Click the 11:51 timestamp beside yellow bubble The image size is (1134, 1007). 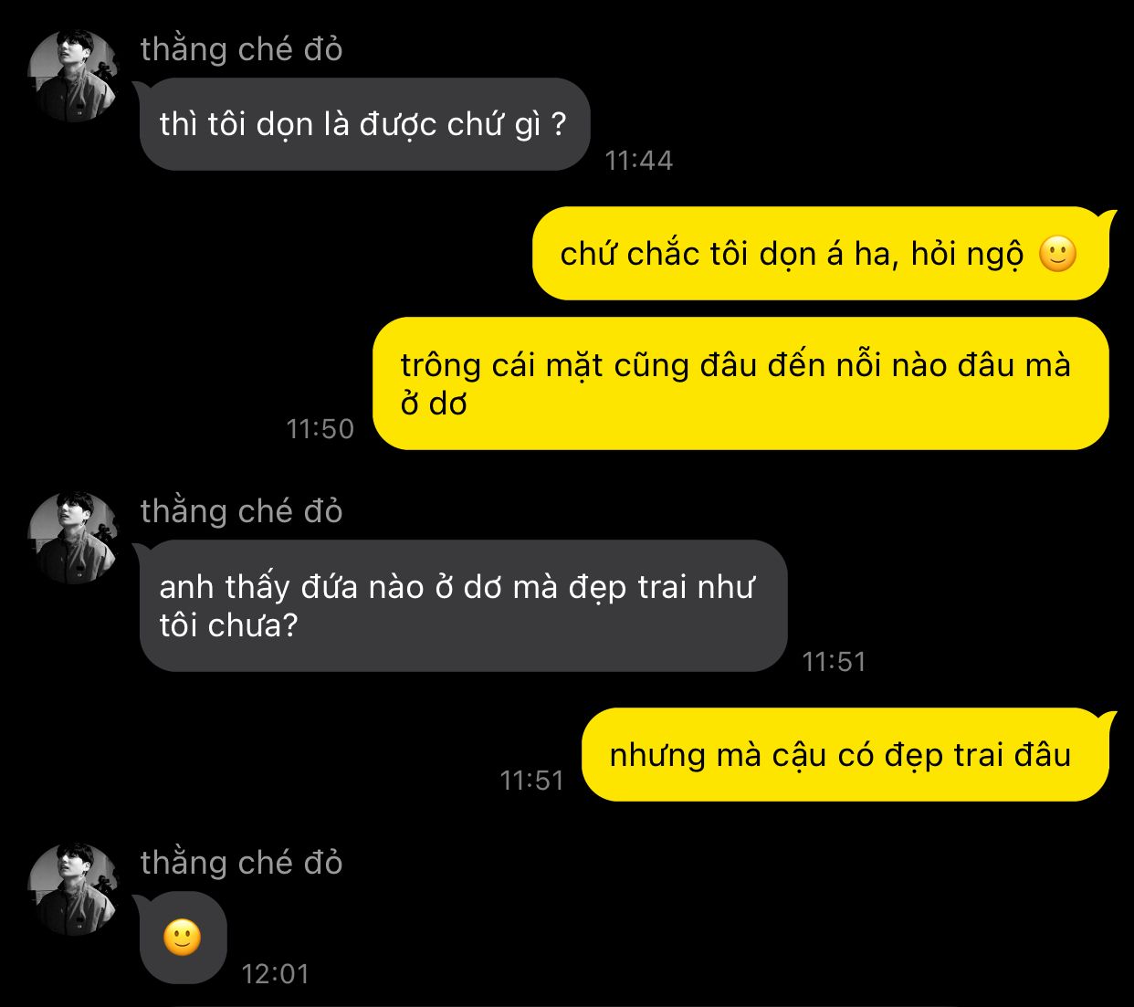[532, 781]
